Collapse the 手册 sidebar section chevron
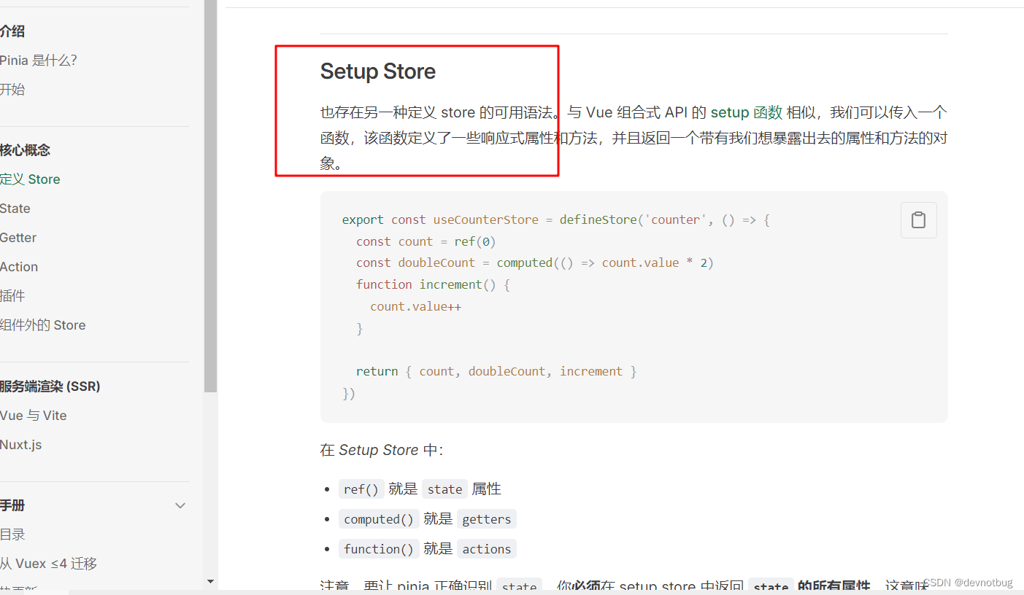Screen dimensions: 1024x595 tap(180, 505)
